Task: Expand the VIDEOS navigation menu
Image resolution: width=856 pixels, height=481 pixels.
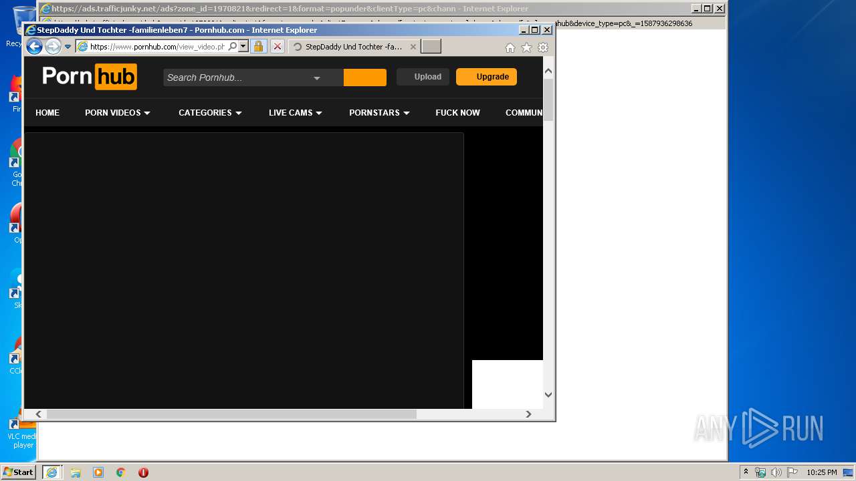Action: pyautogui.click(x=118, y=113)
